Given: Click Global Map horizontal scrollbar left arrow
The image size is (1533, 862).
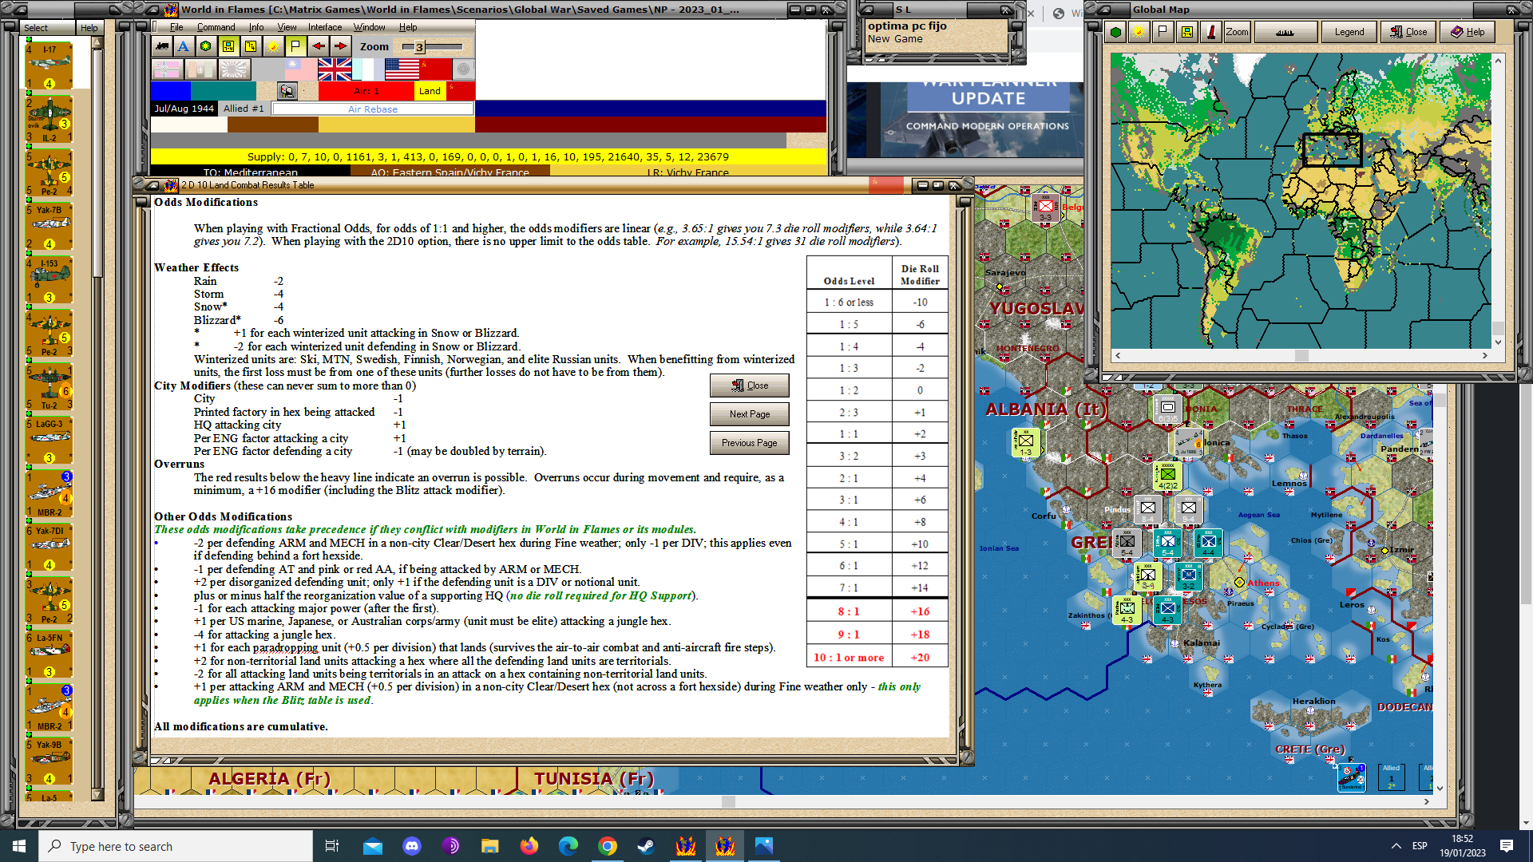Looking at the screenshot, I should 1117,355.
